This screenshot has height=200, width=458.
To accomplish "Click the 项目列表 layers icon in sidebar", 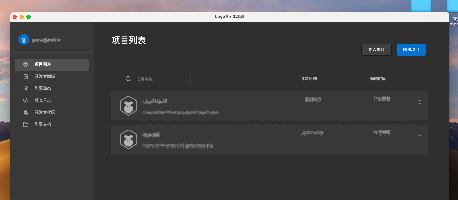I will [25, 64].
